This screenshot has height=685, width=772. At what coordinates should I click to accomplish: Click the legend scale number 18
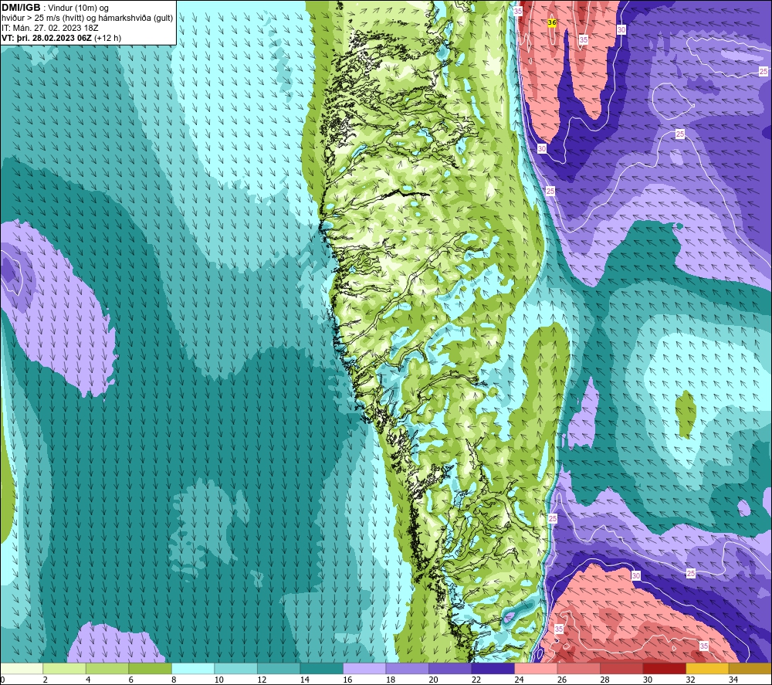coord(390,680)
